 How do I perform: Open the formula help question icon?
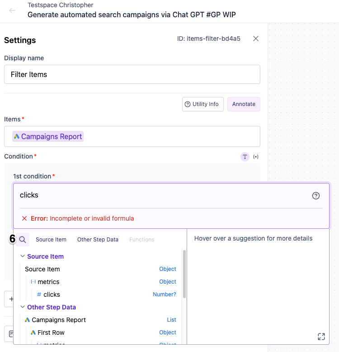pyautogui.click(x=315, y=196)
